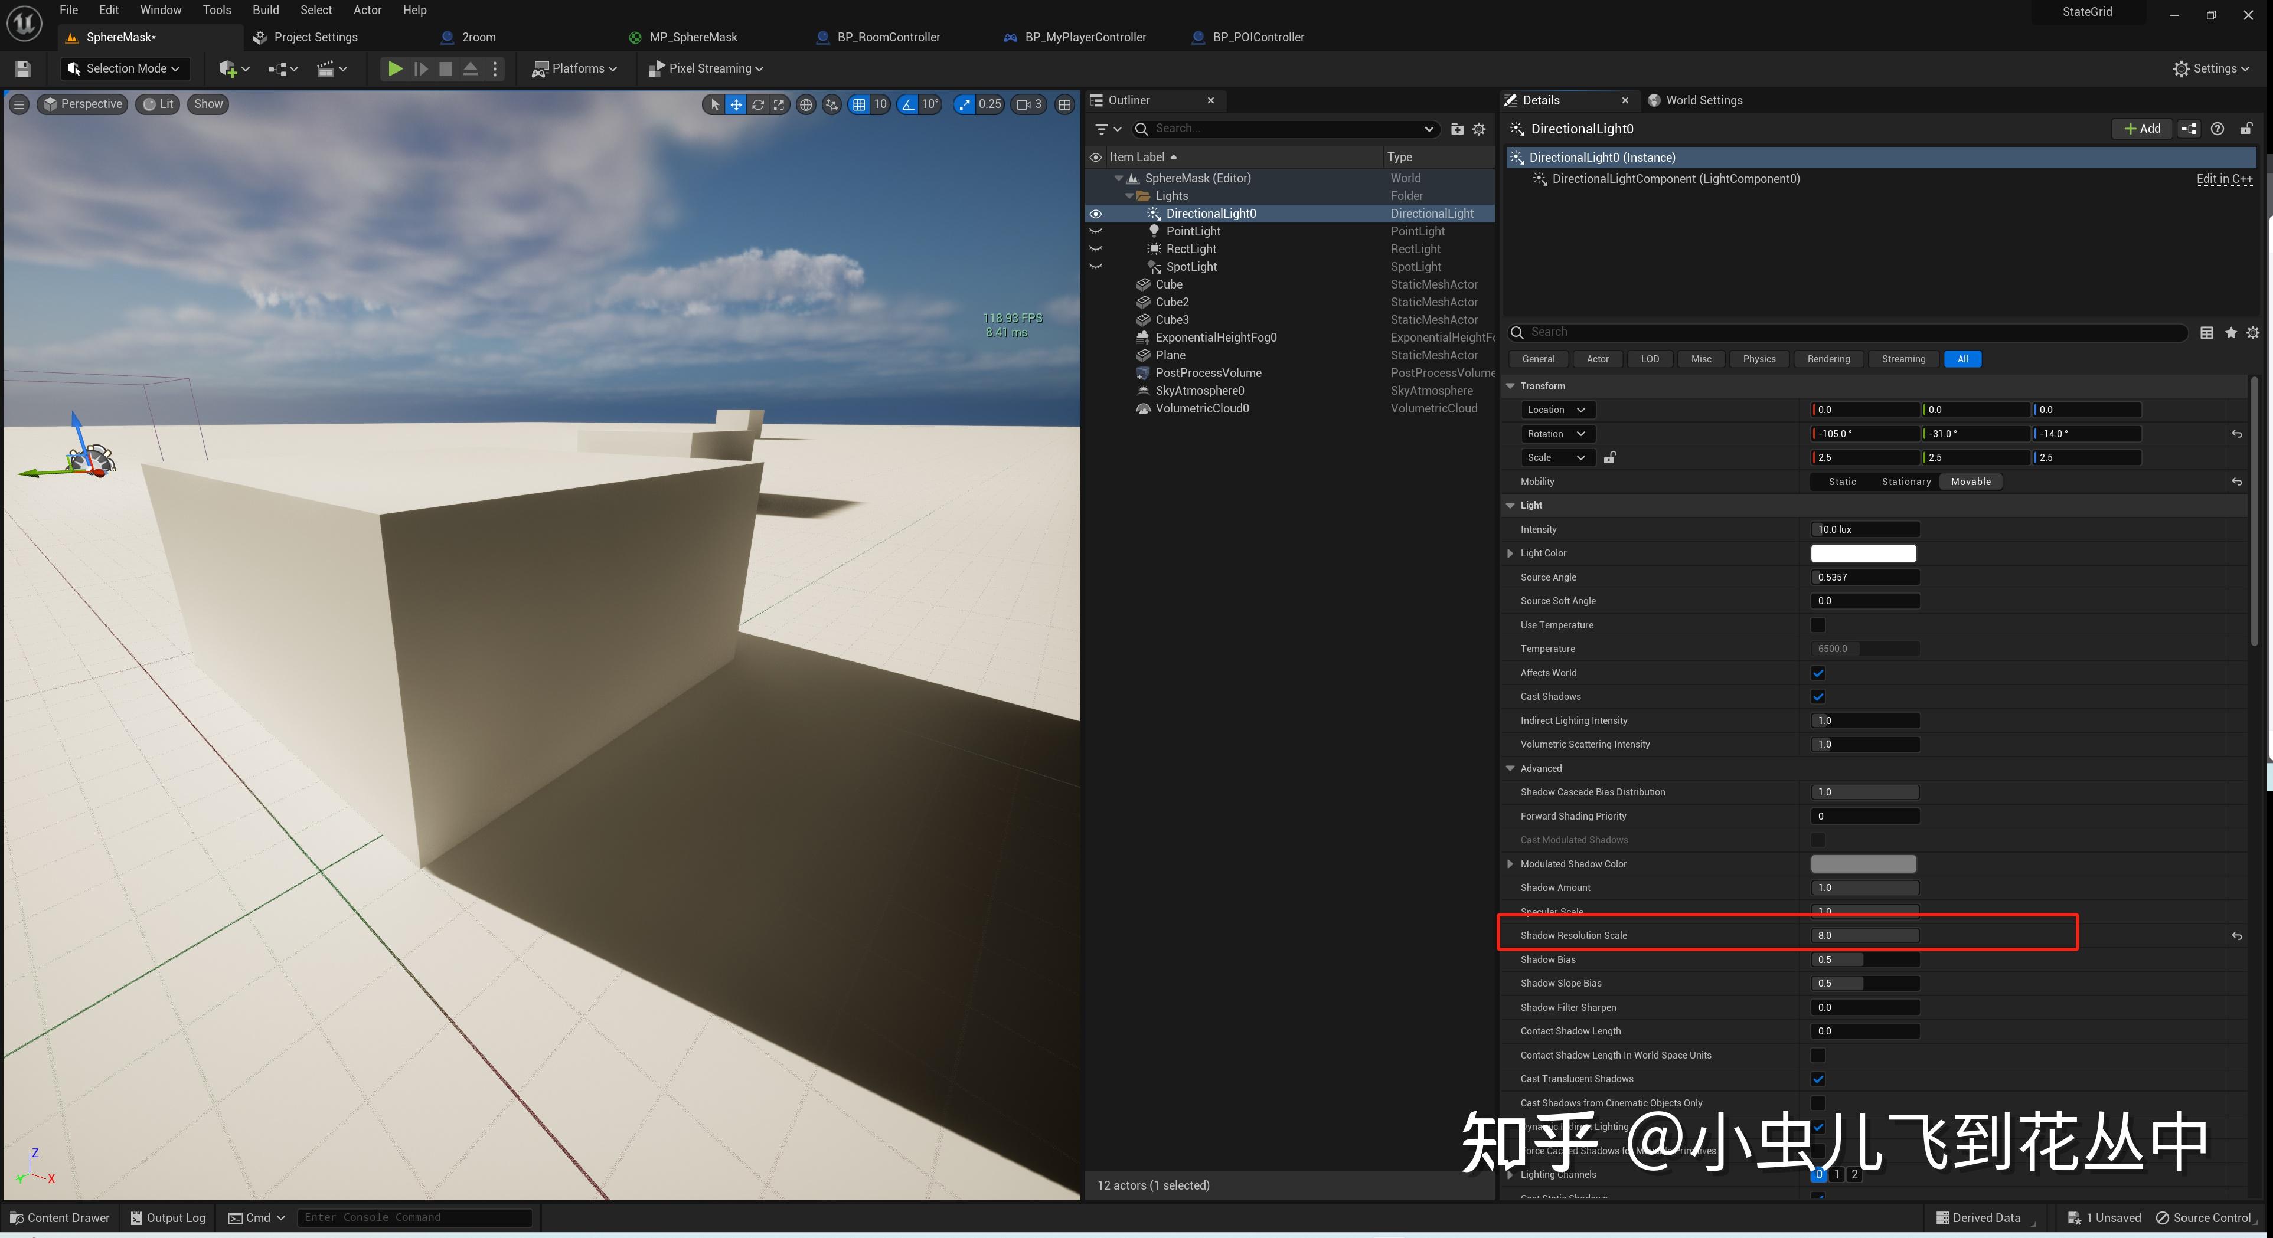
Task: Select the scale transform gizmo tool
Action: pos(779,104)
